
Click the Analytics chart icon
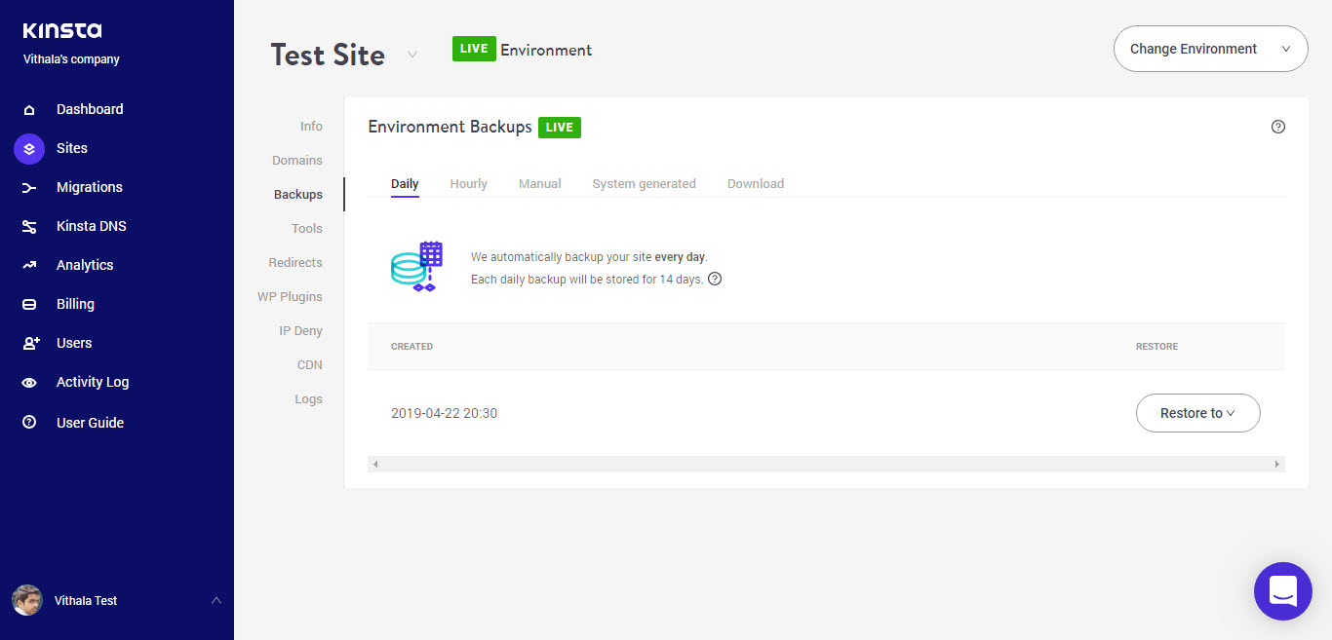coord(29,266)
